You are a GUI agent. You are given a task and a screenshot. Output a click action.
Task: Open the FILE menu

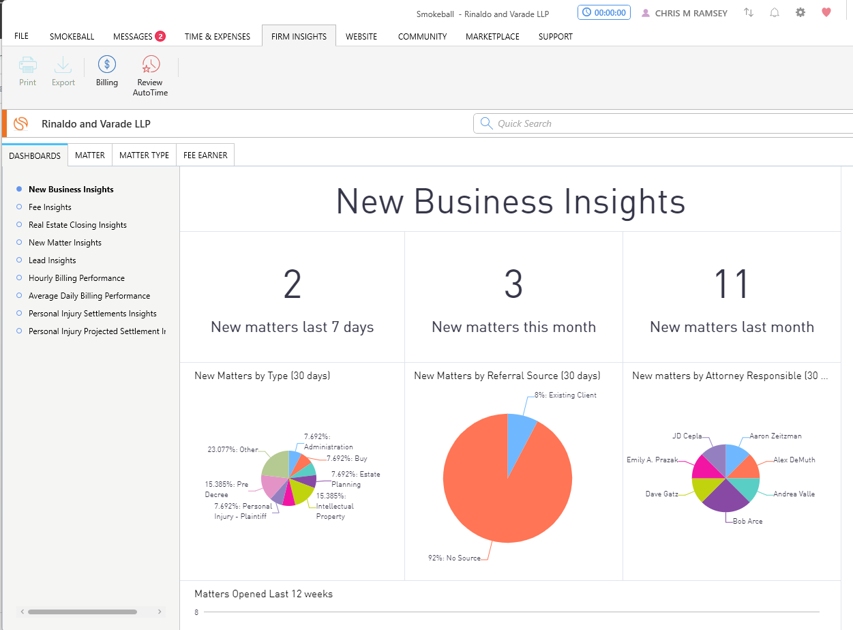coord(21,36)
